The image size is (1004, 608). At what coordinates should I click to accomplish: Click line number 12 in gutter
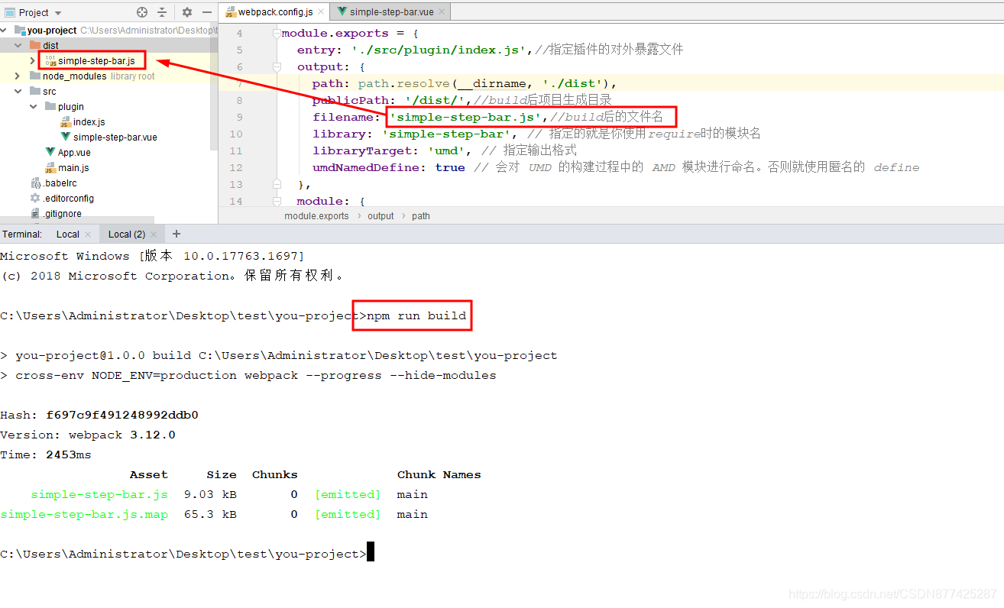click(236, 168)
